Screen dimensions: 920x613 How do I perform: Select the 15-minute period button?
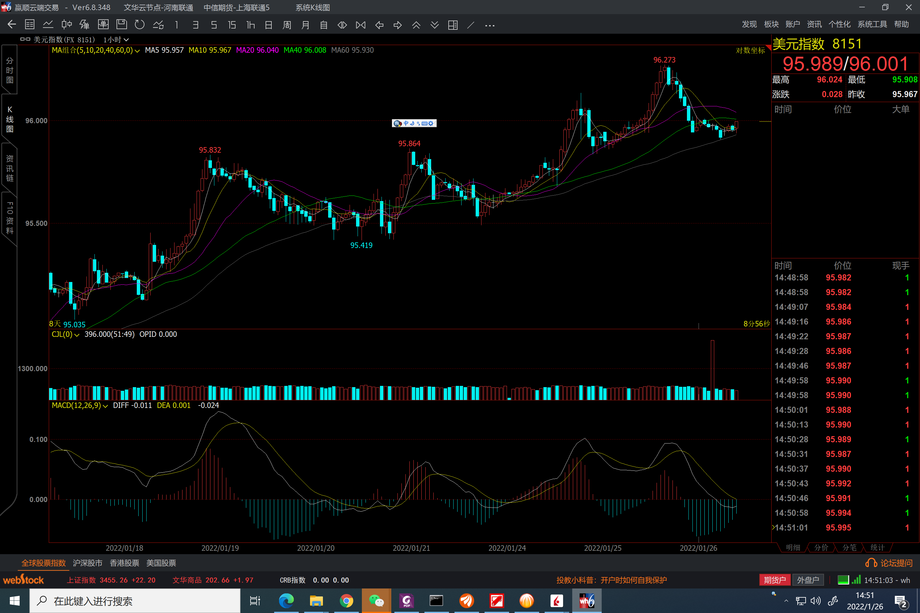point(232,25)
